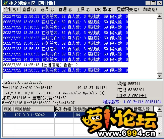
Task: Open the 查看(V) menu
Action: (x=29, y=9)
